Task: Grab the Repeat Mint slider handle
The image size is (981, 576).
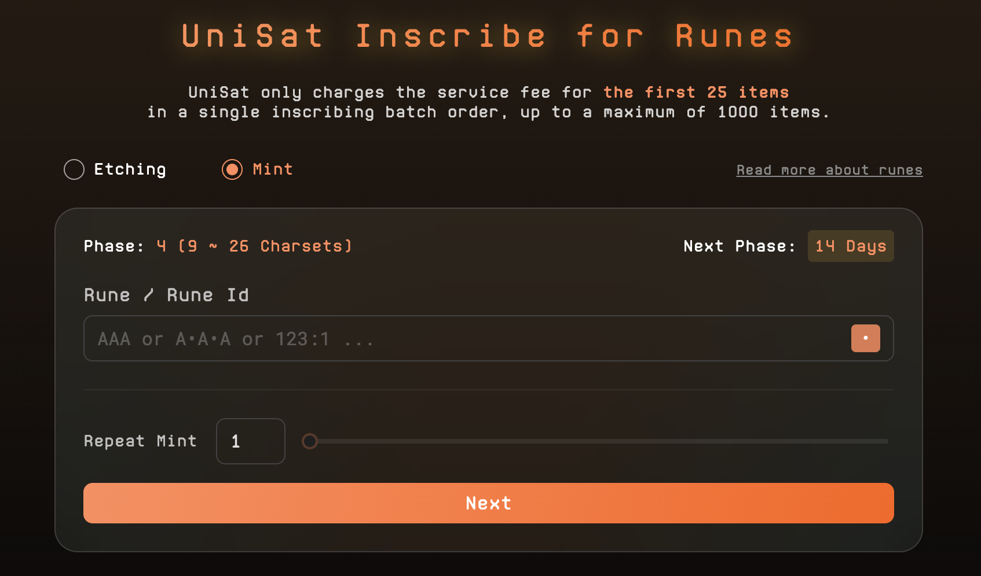Action: tap(310, 441)
